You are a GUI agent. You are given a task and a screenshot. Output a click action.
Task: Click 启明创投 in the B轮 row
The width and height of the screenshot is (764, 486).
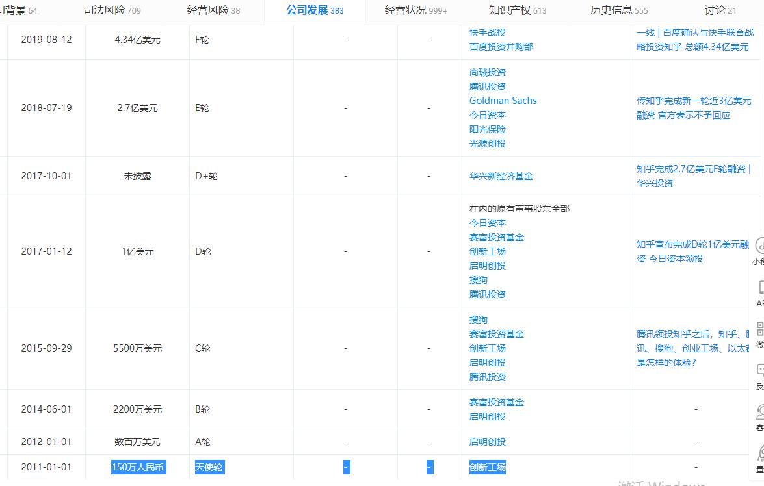click(487, 417)
